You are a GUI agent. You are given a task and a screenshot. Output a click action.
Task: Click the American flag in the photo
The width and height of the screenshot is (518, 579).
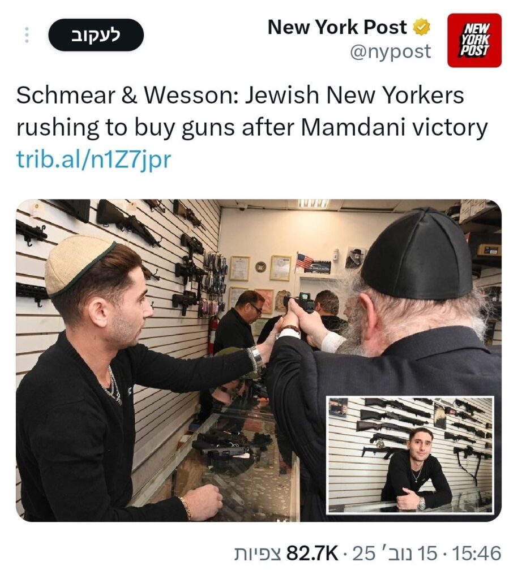point(305,260)
